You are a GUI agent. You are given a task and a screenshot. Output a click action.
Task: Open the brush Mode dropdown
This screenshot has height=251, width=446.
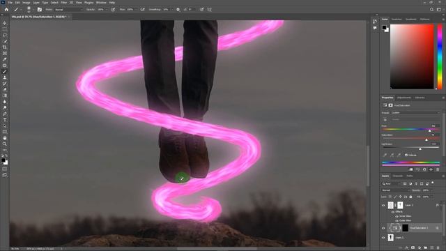click(x=69, y=9)
